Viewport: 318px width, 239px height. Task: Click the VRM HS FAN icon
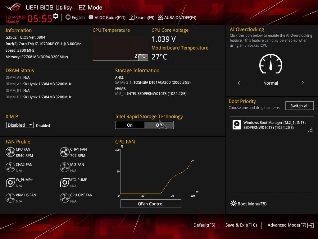(x=10, y=198)
